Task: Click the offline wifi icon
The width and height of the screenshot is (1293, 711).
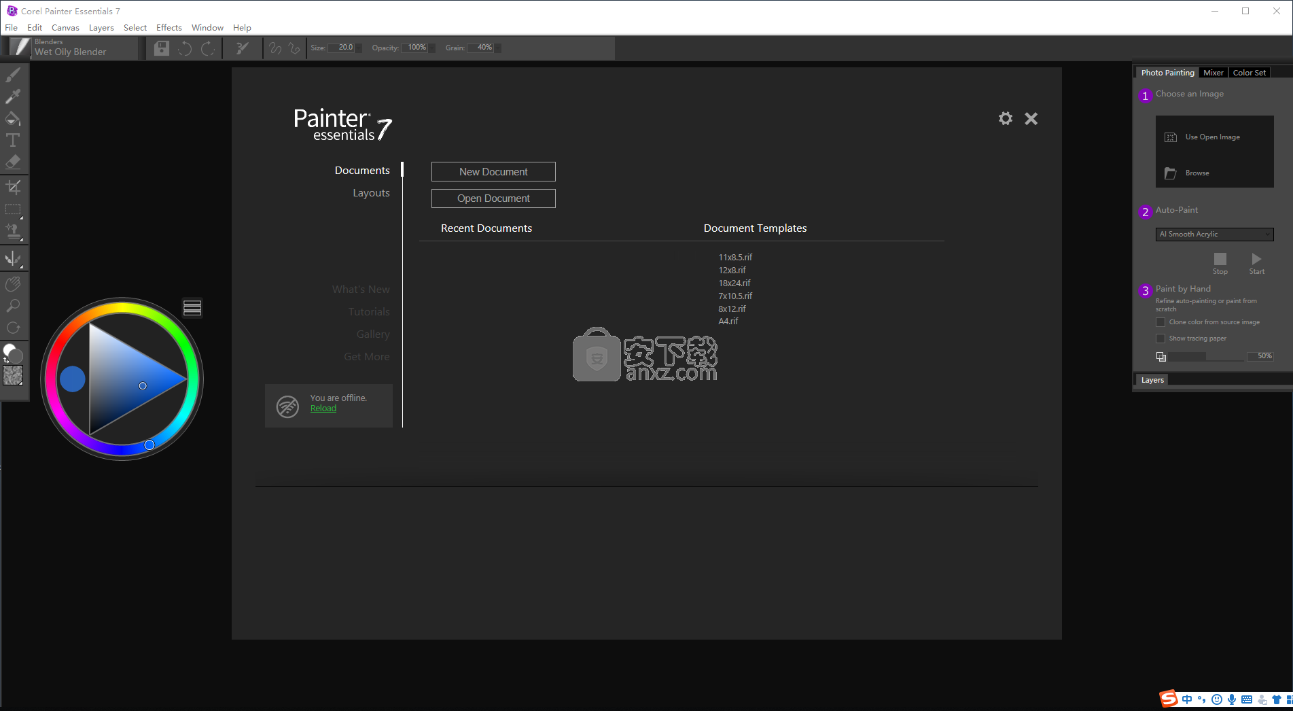Action: [x=287, y=406]
